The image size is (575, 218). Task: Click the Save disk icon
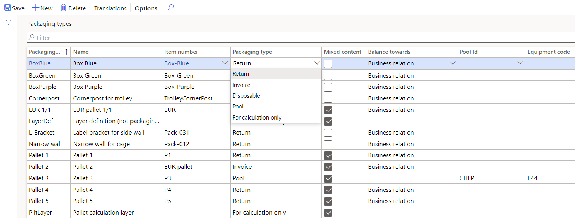pyautogui.click(x=7, y=8)
